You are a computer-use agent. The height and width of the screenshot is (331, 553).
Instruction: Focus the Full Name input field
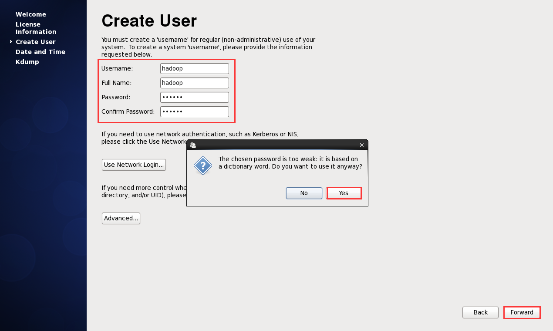[195, 83]
